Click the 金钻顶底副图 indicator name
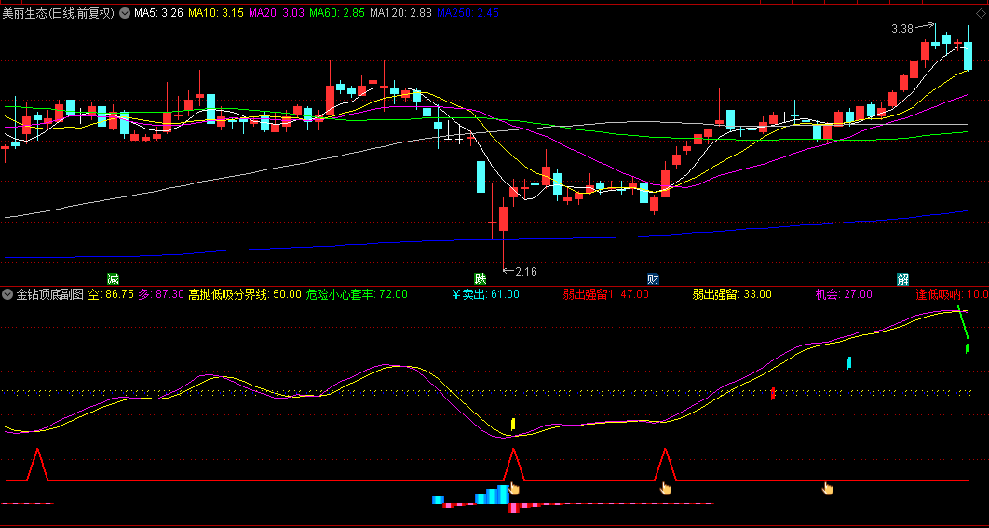Screen dimensions: 989x528 (50, 294)
